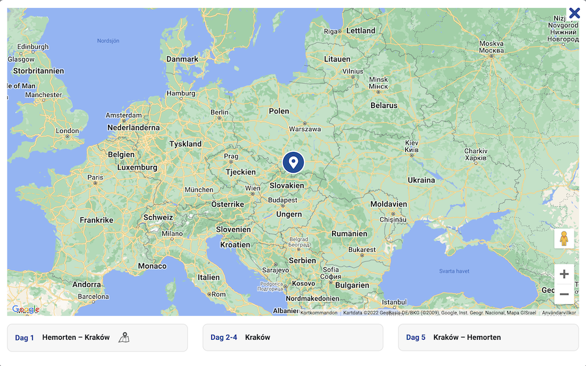Click the Google logo on map
Screen dimensions: 586x366
tap(26, 309)
